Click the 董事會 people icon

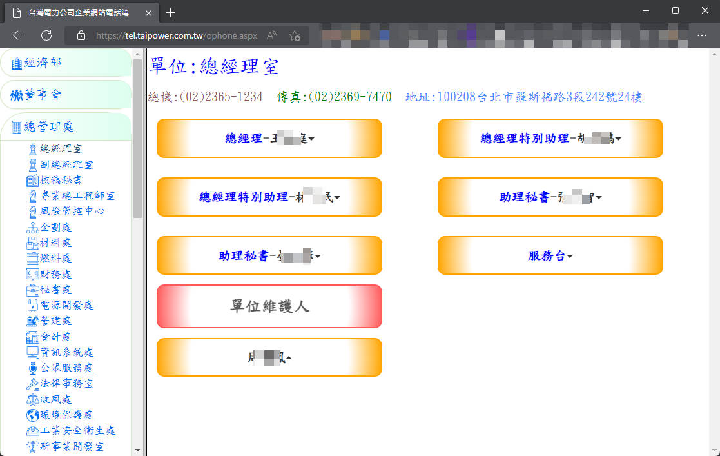[17, 95]
